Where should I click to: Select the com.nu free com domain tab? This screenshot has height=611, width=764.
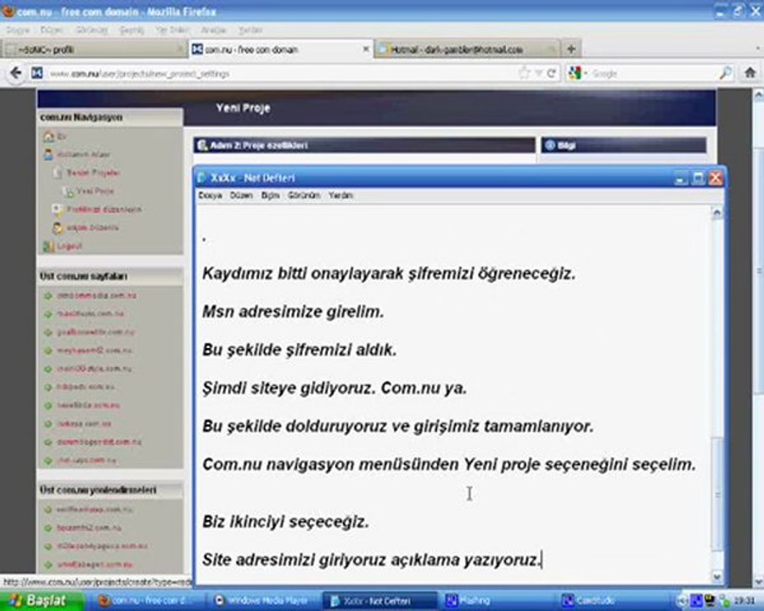coord(281,49)
